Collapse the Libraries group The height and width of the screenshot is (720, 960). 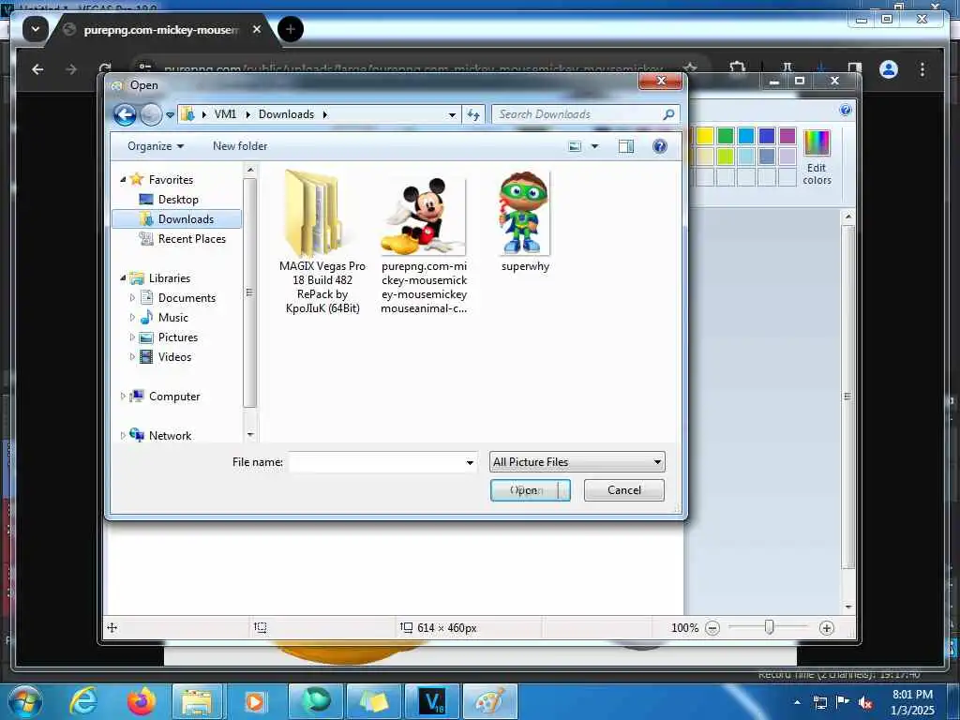click(x=123, y=277)
